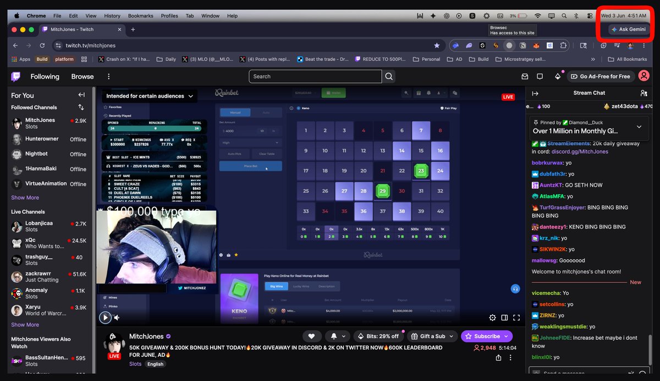
Task: Reload the page in Chrome
Action: [42, 46]
